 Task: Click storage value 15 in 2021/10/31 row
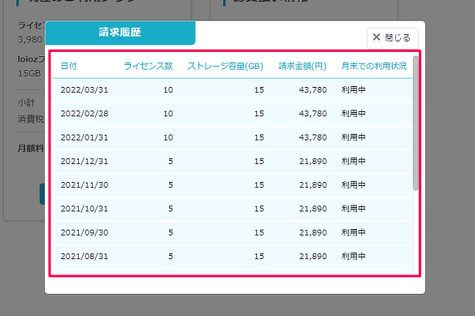click(x=259, y=209)
